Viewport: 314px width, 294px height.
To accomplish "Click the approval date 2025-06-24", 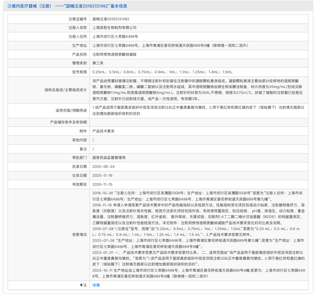I will pos(104,166).
